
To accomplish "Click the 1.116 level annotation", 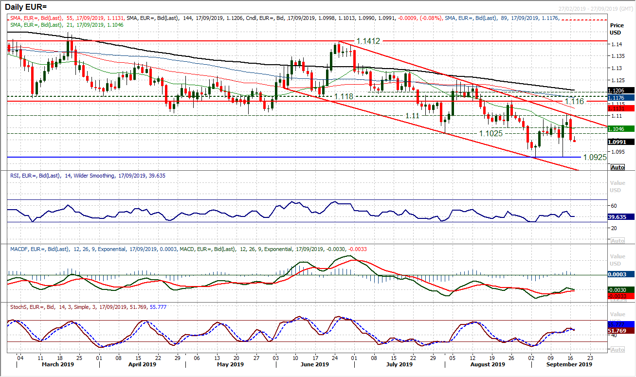I will (574, 101).
